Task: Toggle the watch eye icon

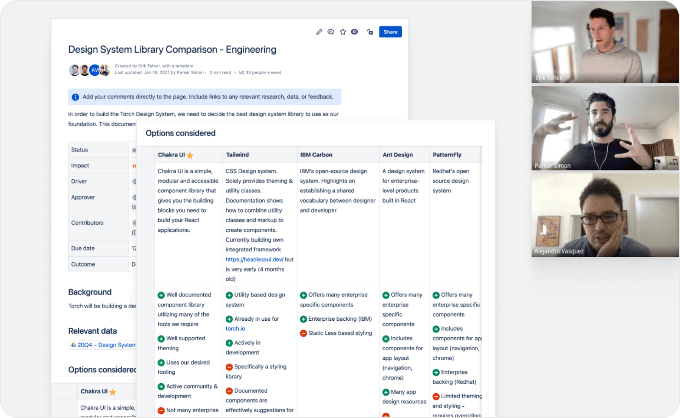Action: (x=354, y=32)
